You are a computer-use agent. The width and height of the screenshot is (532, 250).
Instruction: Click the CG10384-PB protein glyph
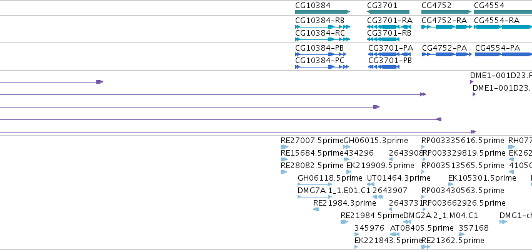321,54
